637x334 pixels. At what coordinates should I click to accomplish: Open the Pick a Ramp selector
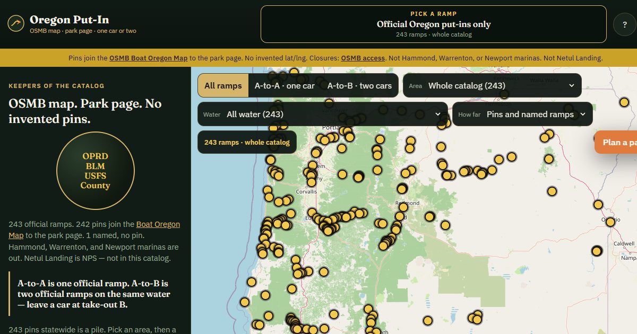point(433,24)
